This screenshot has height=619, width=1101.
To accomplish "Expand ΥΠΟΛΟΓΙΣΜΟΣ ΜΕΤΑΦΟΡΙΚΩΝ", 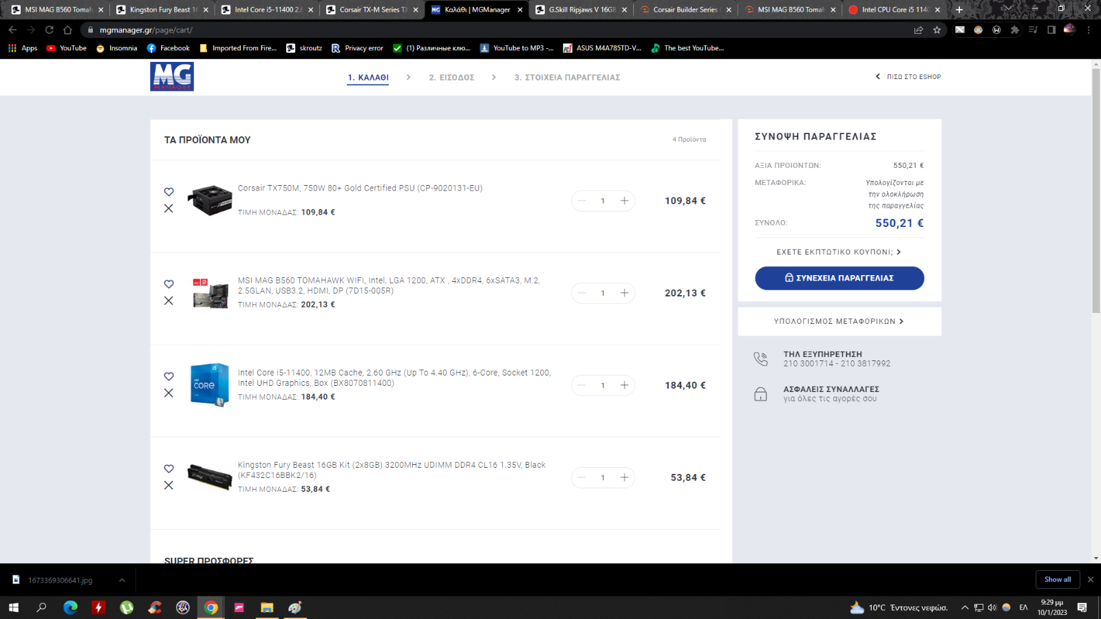I will (x=839, y=321).
